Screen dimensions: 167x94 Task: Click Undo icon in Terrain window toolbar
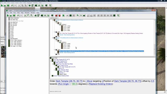tap(12, 5)
